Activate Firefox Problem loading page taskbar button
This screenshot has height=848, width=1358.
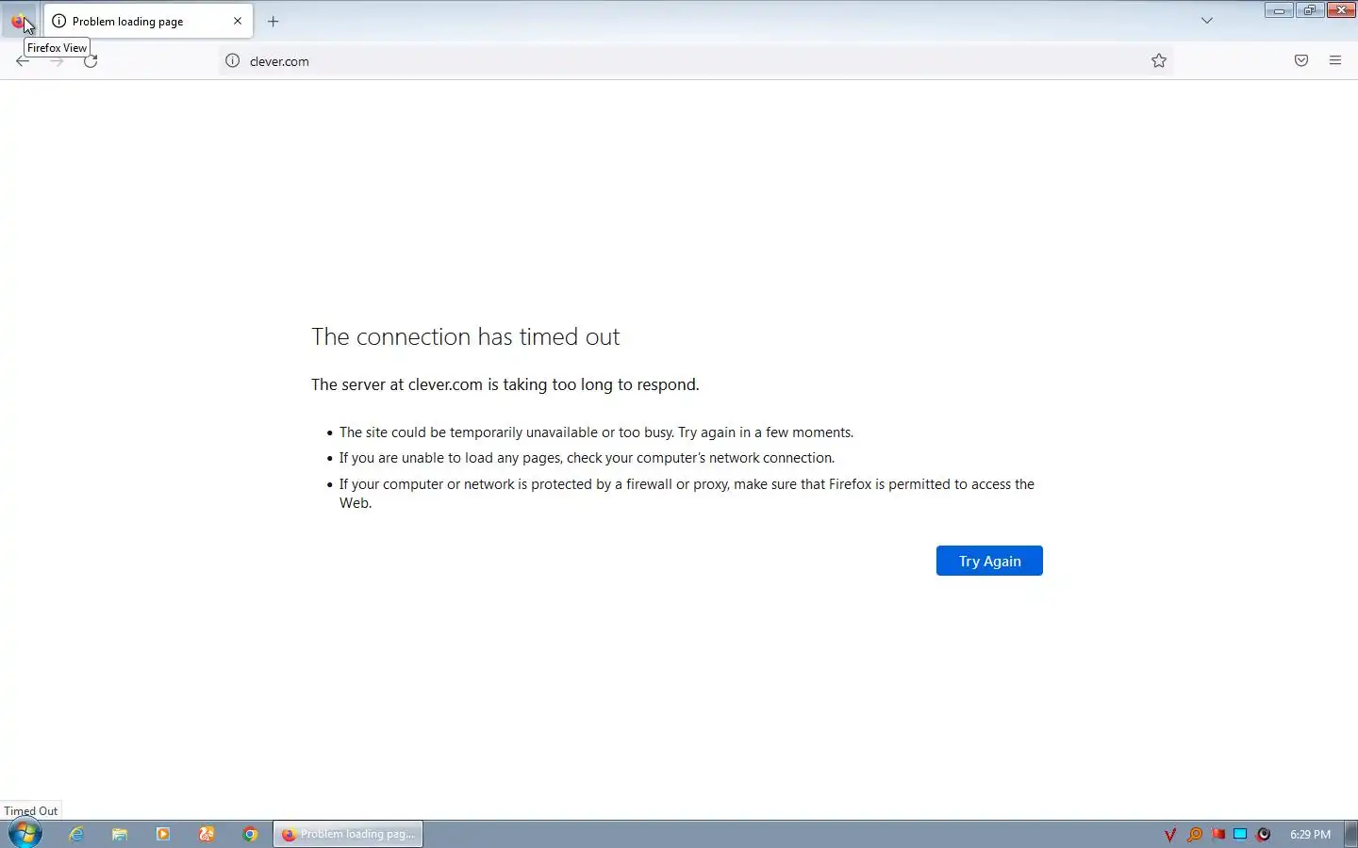point(348,834)
